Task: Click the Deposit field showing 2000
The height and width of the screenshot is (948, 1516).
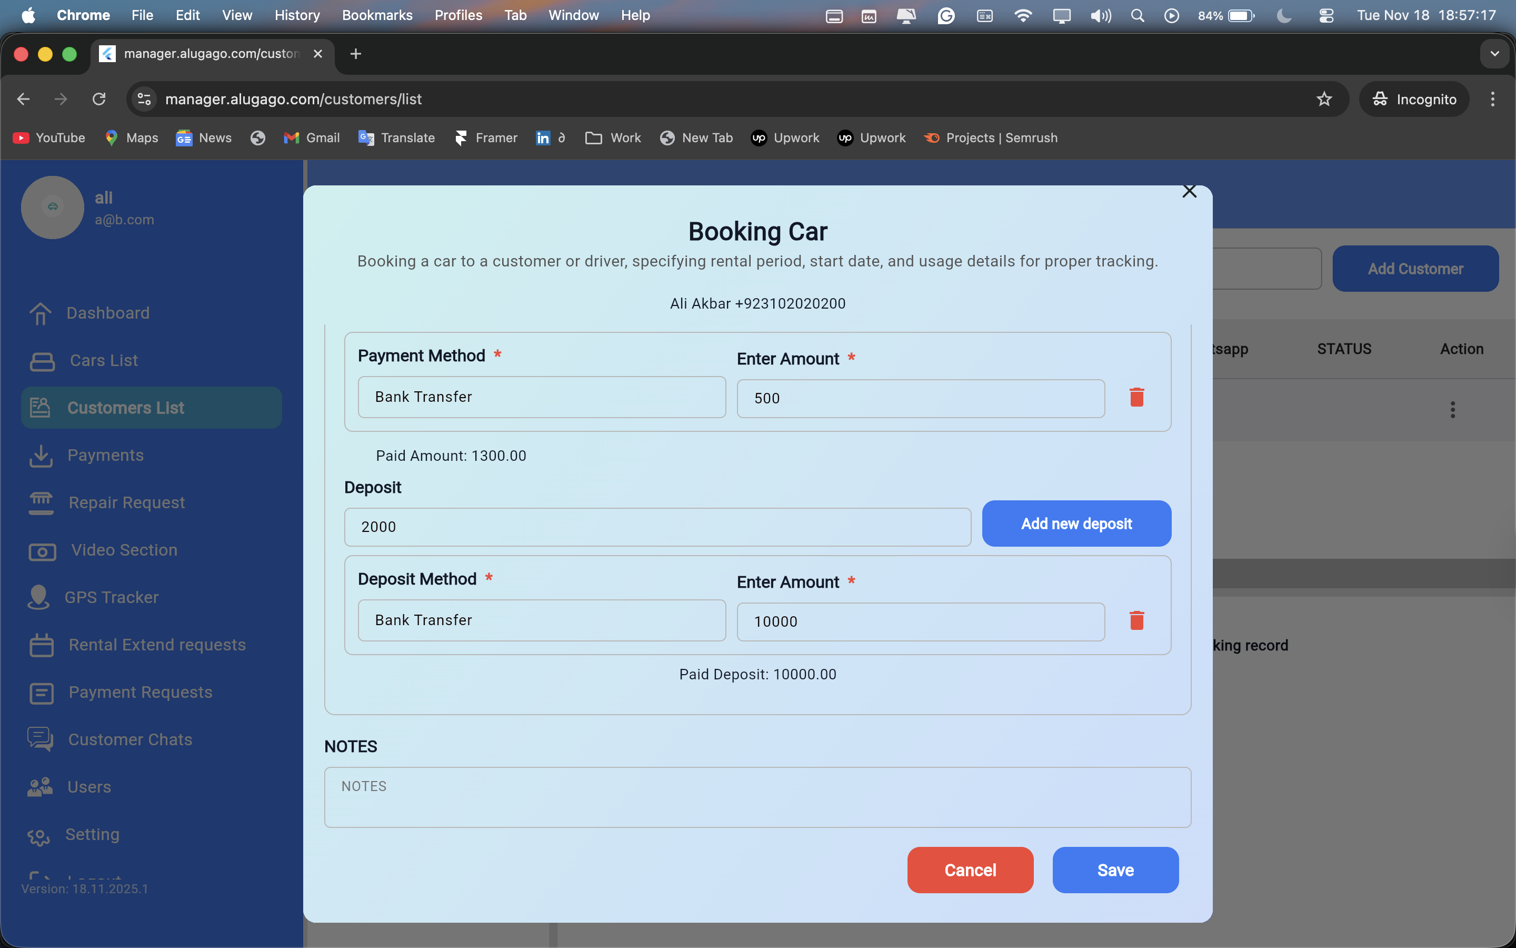Action: pyautogui.click(x=657, y=527)
